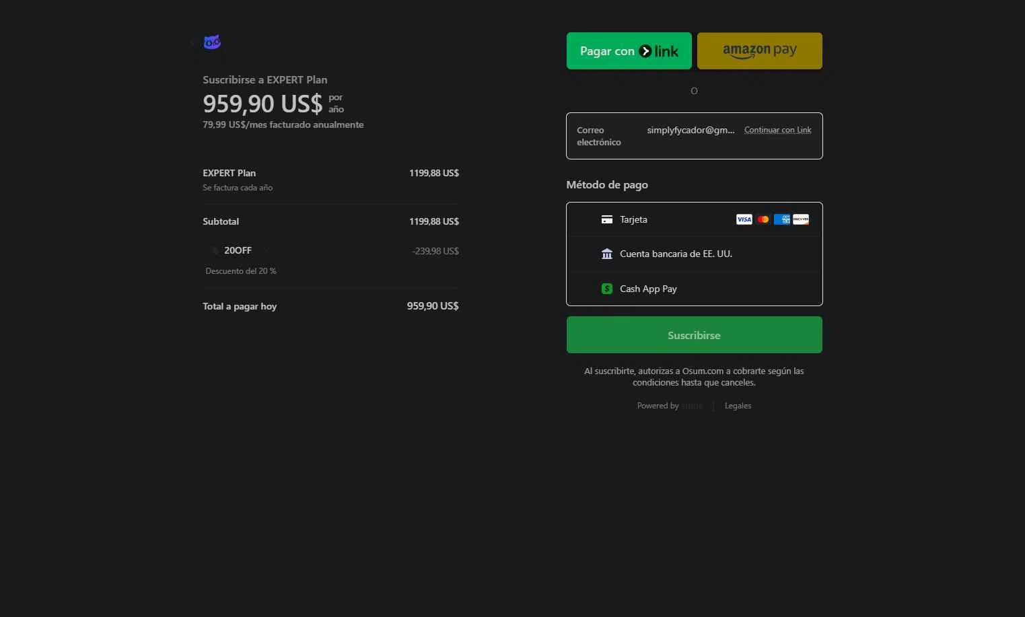Click the Descuento del 20 % text
Screen dimensions: 1025x617
(x=241, y=271)
